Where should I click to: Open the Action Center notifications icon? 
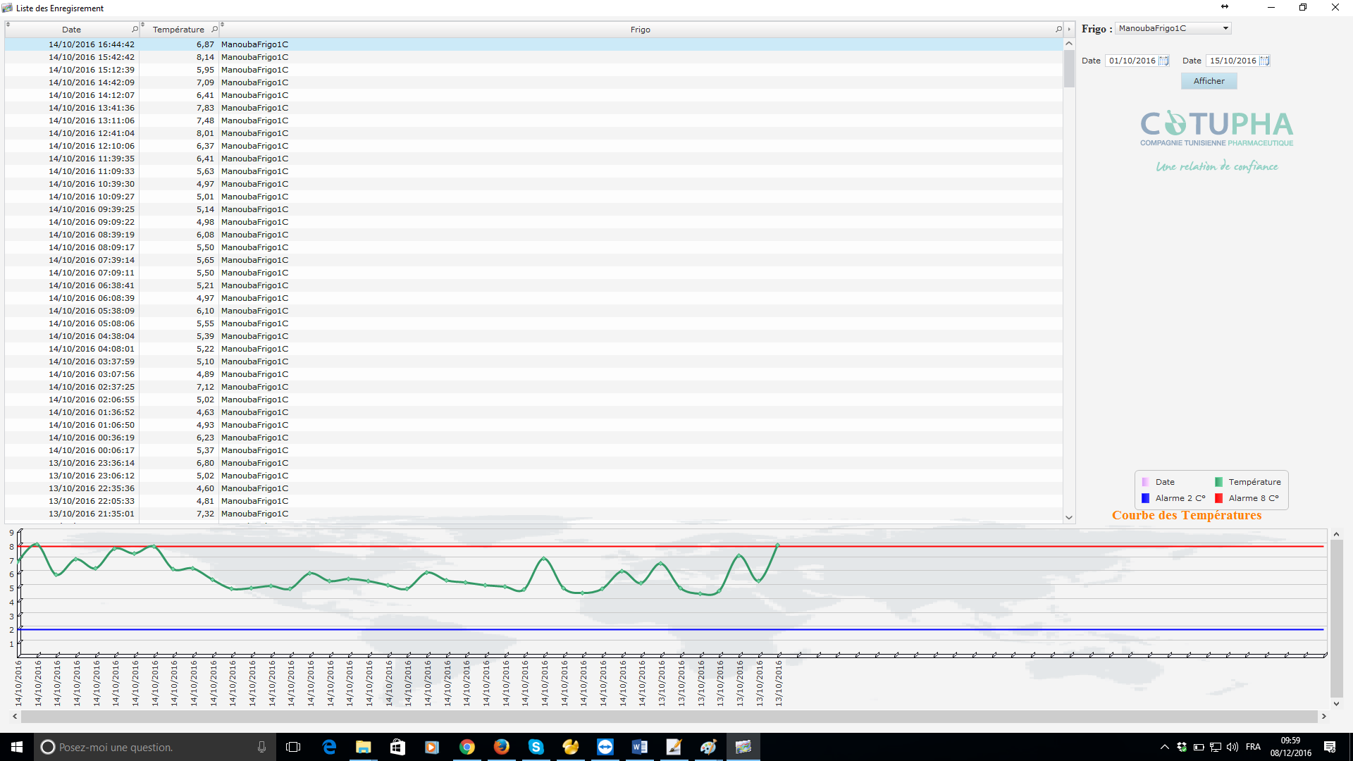point(1330,747)
